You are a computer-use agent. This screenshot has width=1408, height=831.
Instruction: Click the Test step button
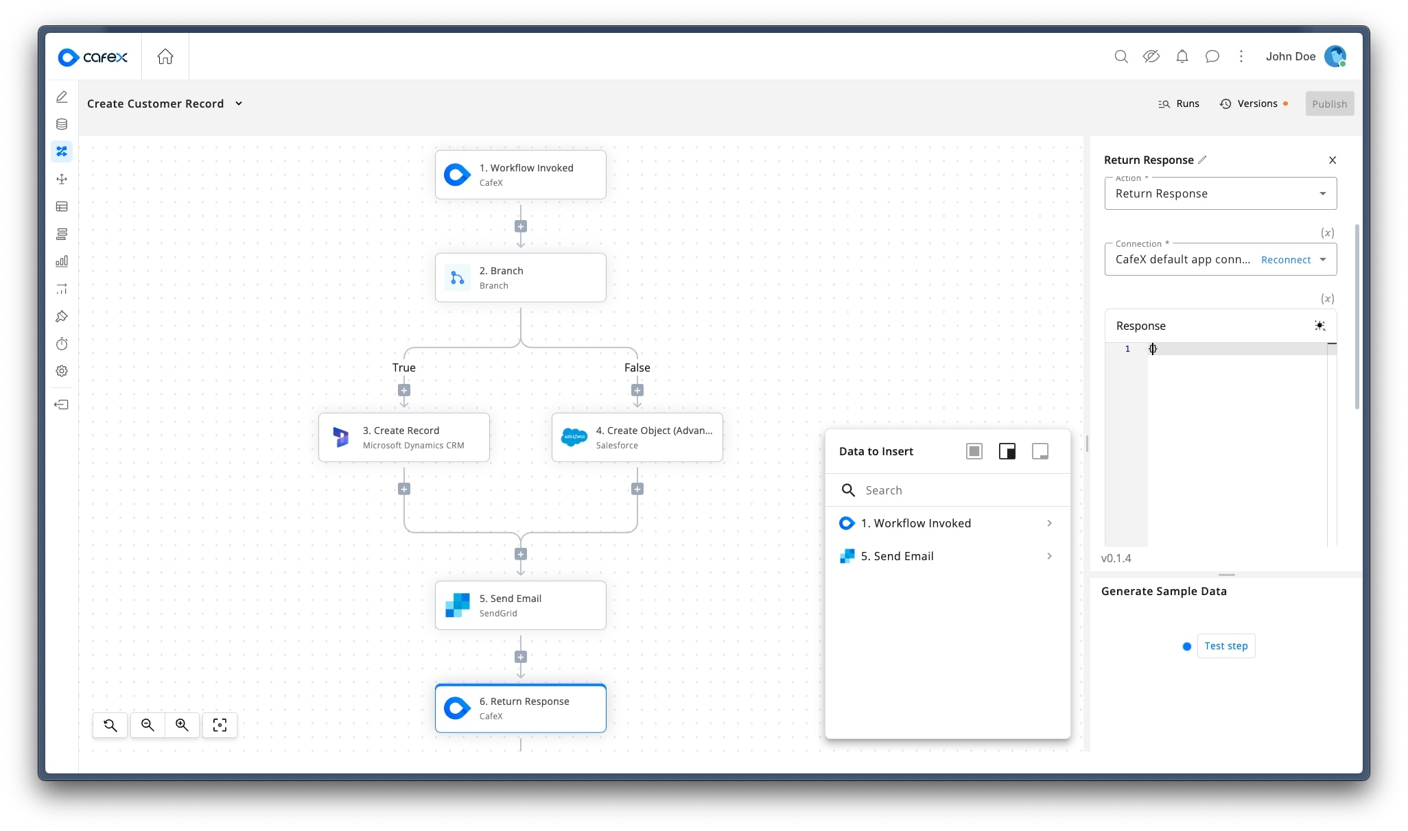pyautogui.click(x=1225, y=646)
